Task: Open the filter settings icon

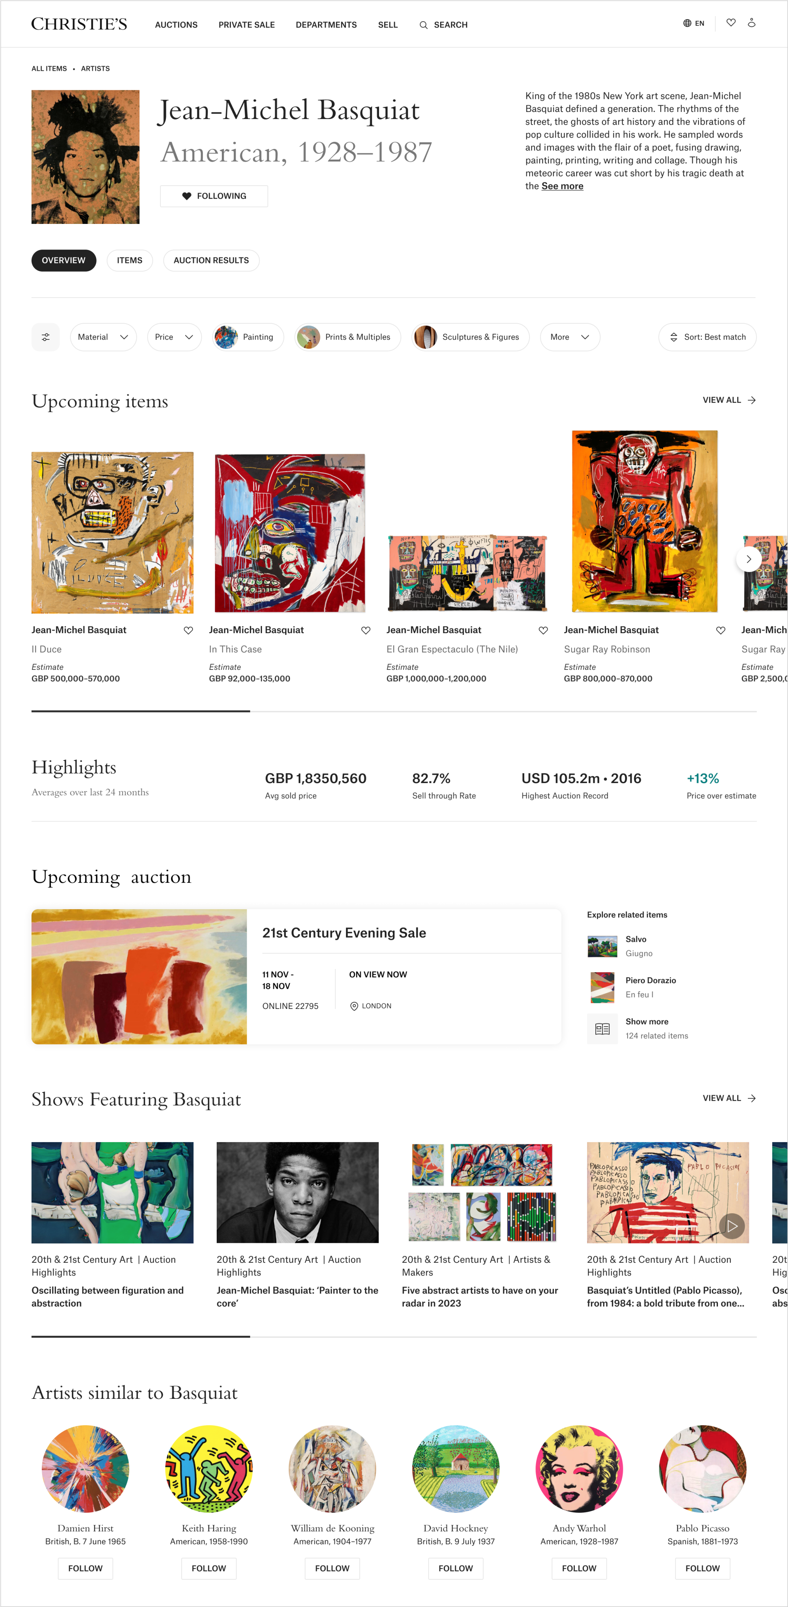Action: pyautogui.click(x=46, y=337)
